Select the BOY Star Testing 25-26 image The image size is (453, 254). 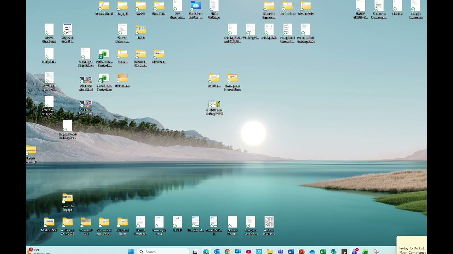(x=214, y=108)
